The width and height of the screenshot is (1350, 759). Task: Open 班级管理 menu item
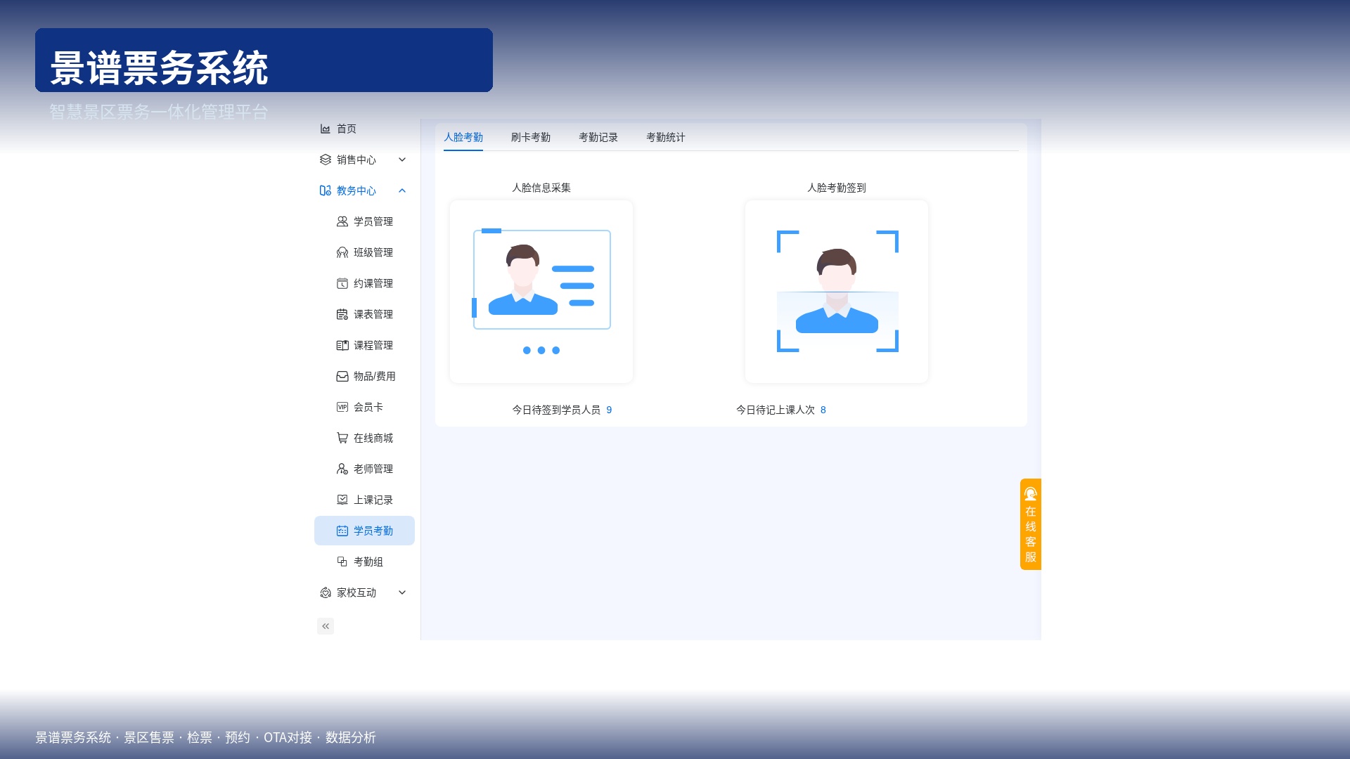pos(364,252)
